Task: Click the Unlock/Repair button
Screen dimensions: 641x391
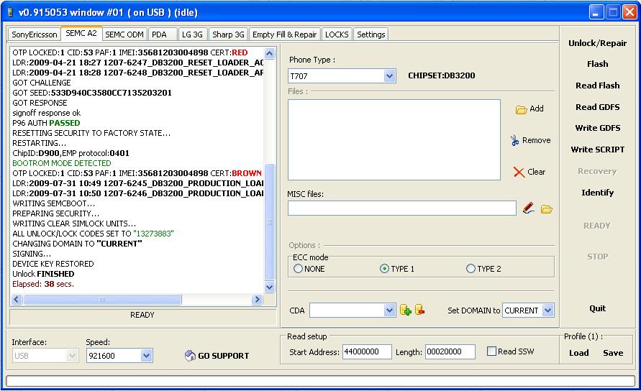Action: tap(597, 43)
